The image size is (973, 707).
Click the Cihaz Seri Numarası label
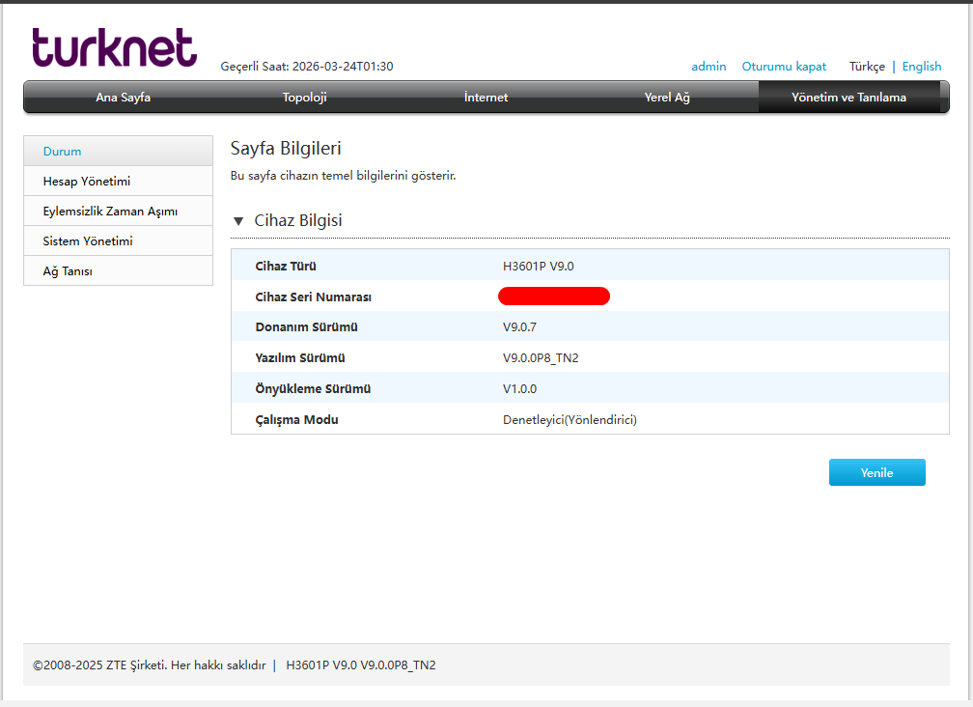tap(314, 297)
